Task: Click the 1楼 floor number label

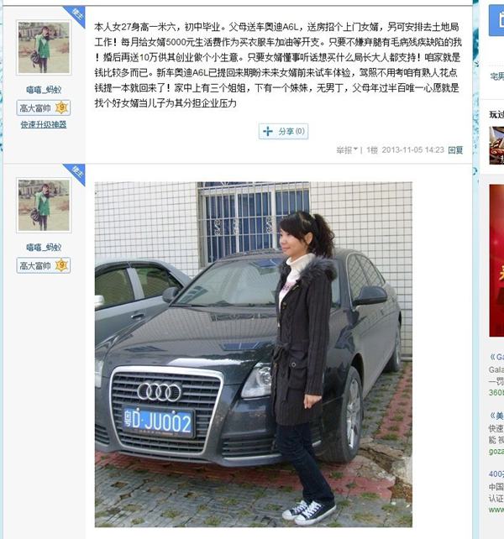Action: 372,150
